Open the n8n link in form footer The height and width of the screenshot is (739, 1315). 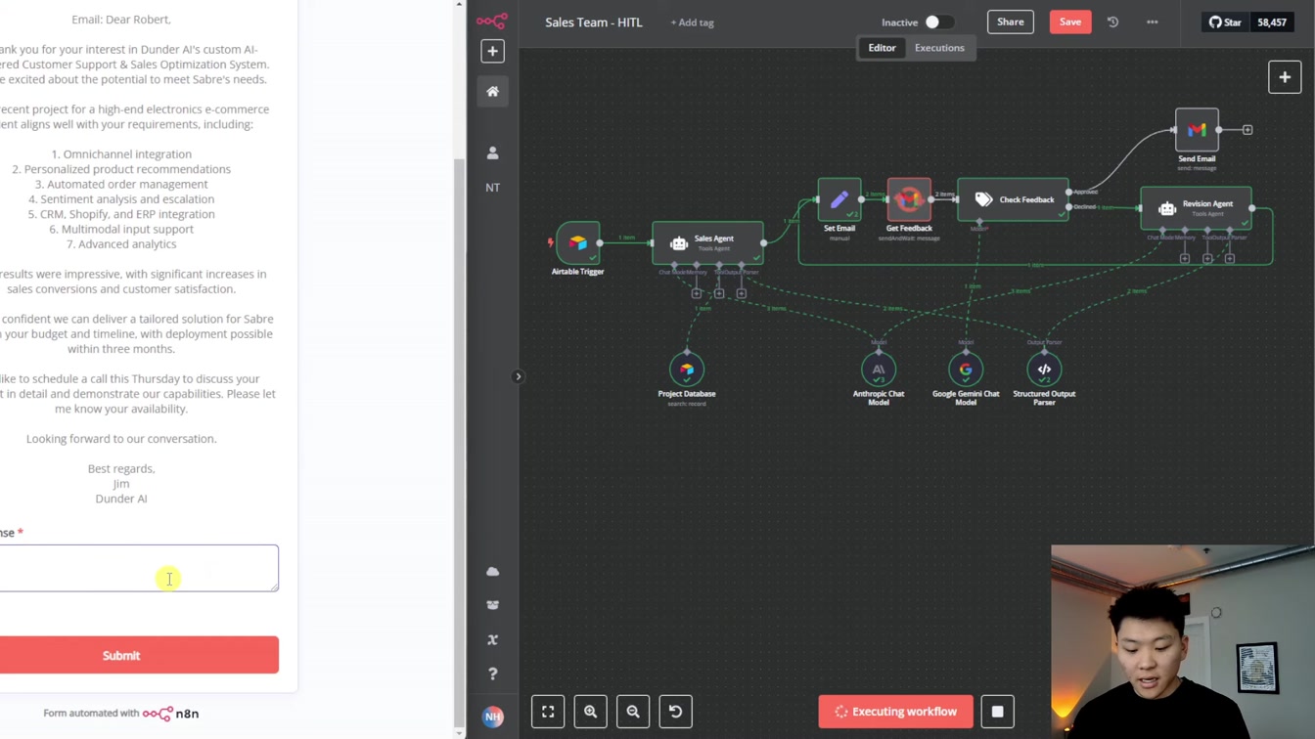pos(171,714)
